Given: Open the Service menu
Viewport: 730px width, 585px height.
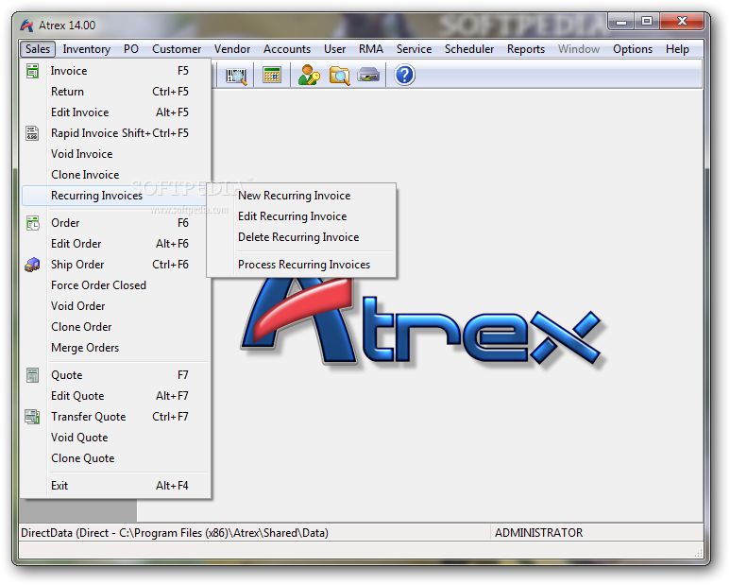Looking at the screenshot, I should [x=414, y=49].
